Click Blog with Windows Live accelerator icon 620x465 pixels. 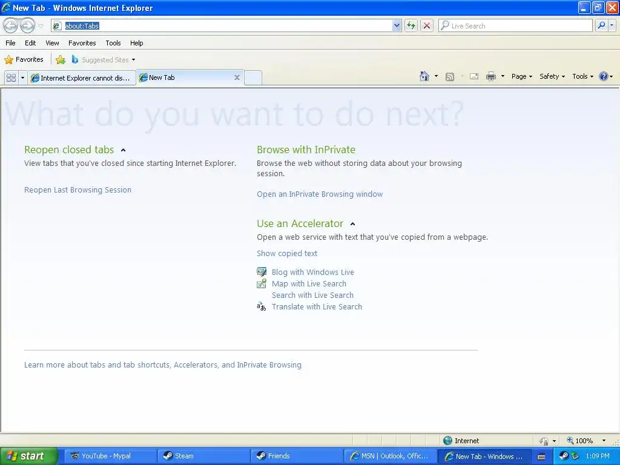[x=262, y=272]
